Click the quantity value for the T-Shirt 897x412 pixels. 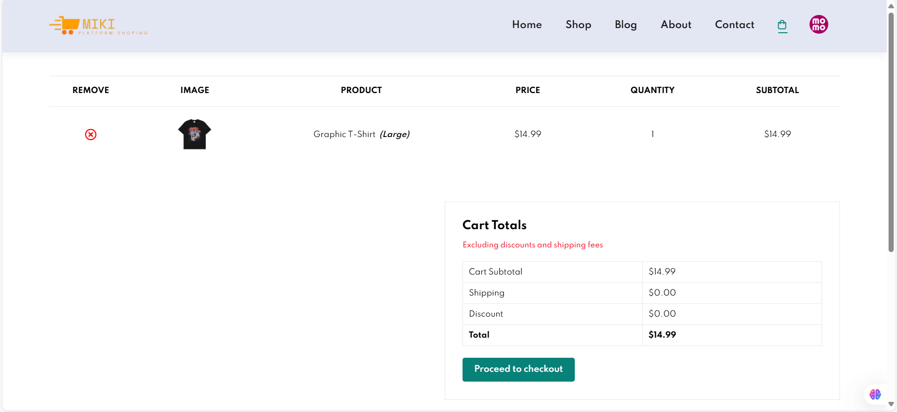click(652, 134)
